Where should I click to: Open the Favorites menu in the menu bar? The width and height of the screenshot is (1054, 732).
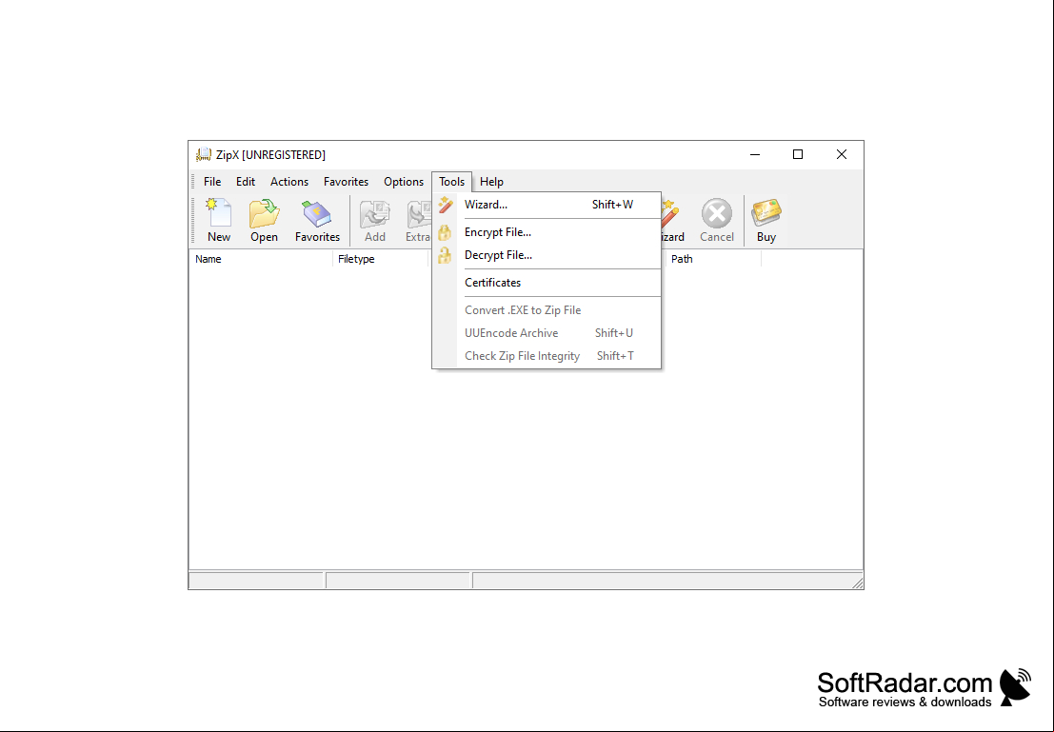(346, 182)
